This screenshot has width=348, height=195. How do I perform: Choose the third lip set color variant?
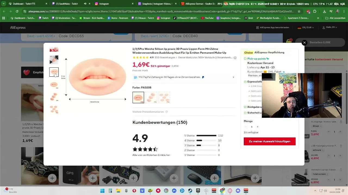click(x=164, y=97)
